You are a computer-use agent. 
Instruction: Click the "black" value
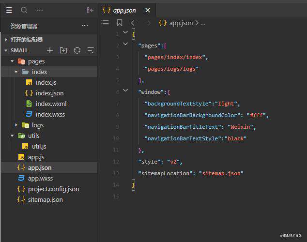(x=235, y=138)
